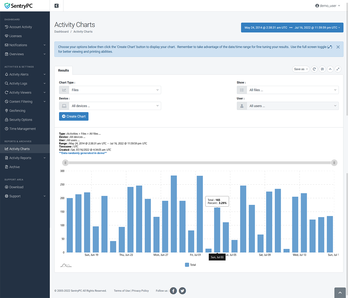
Task: Click the list icon beside All files
Action: click(x=242, y=90)
